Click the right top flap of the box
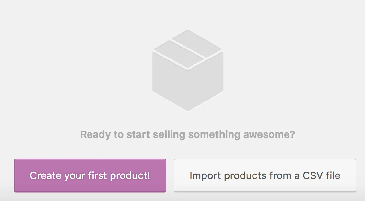The height and width of the screenshot is (201, 365). tap(197, 44)
